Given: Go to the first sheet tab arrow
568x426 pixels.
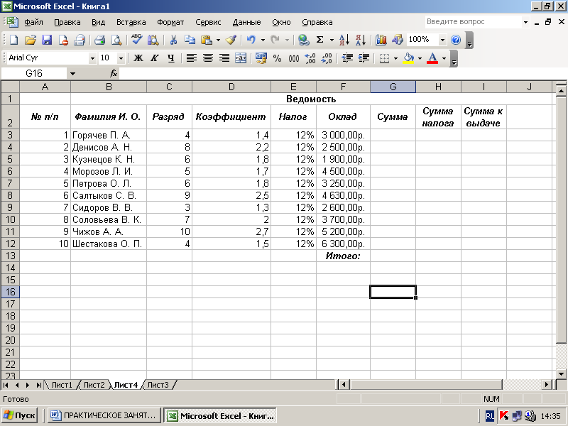Looking at the screenshot, I should click(6, 385).
